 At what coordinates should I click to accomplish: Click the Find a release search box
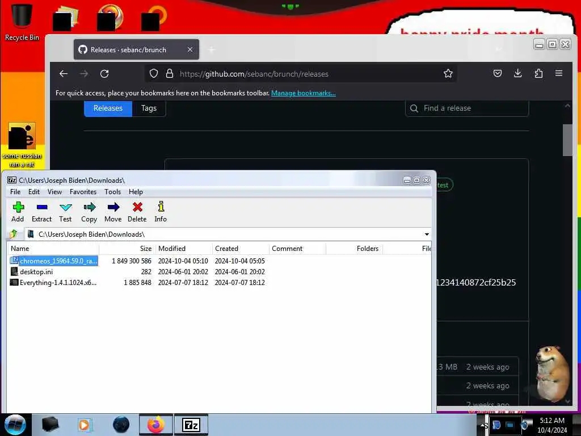coord(467,108)
